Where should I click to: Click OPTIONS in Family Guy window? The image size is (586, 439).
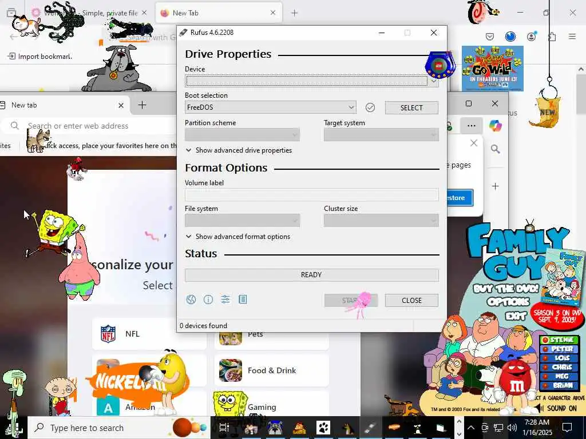click(508, 302)
